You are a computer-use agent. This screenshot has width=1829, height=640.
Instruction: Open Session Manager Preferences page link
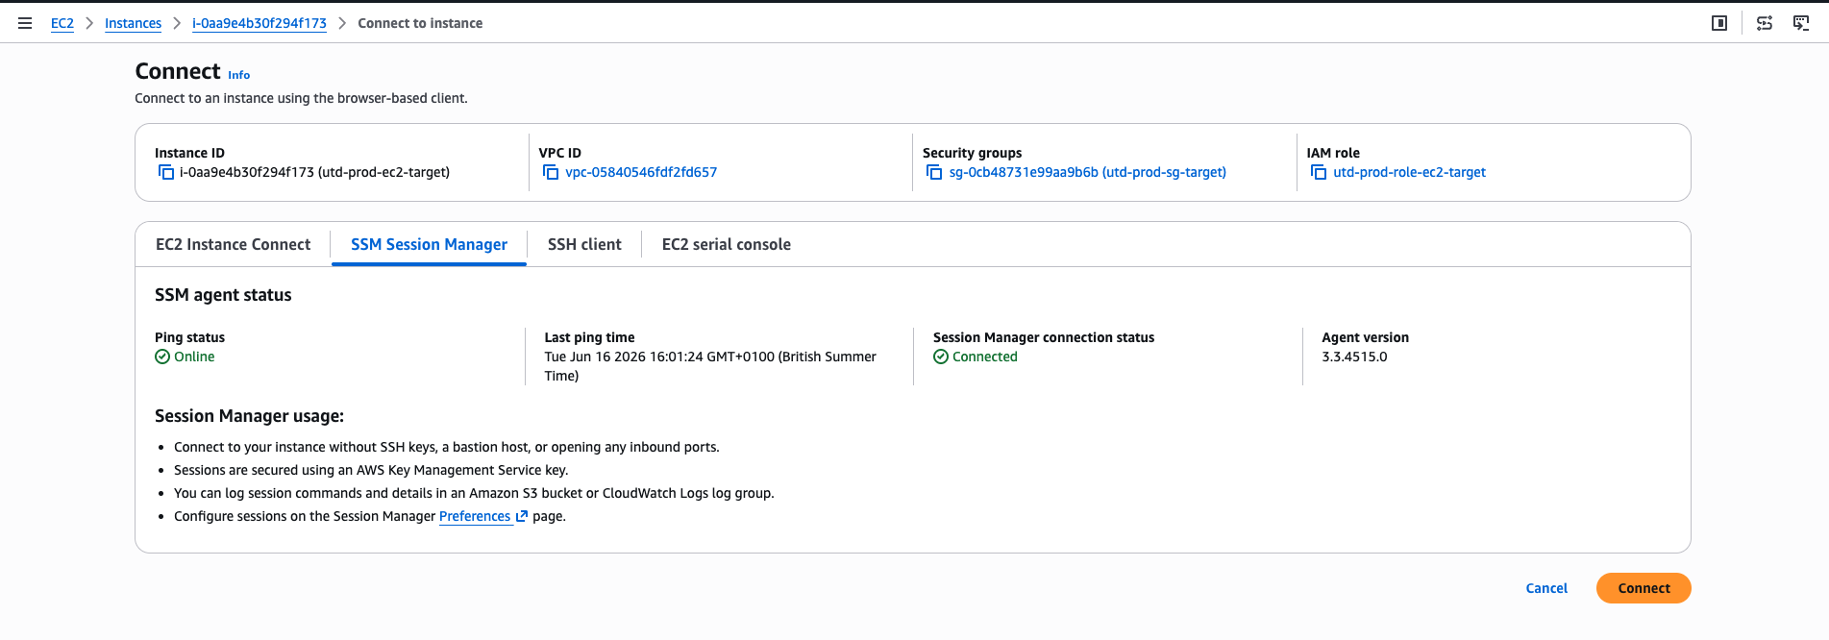click(475, 516)
